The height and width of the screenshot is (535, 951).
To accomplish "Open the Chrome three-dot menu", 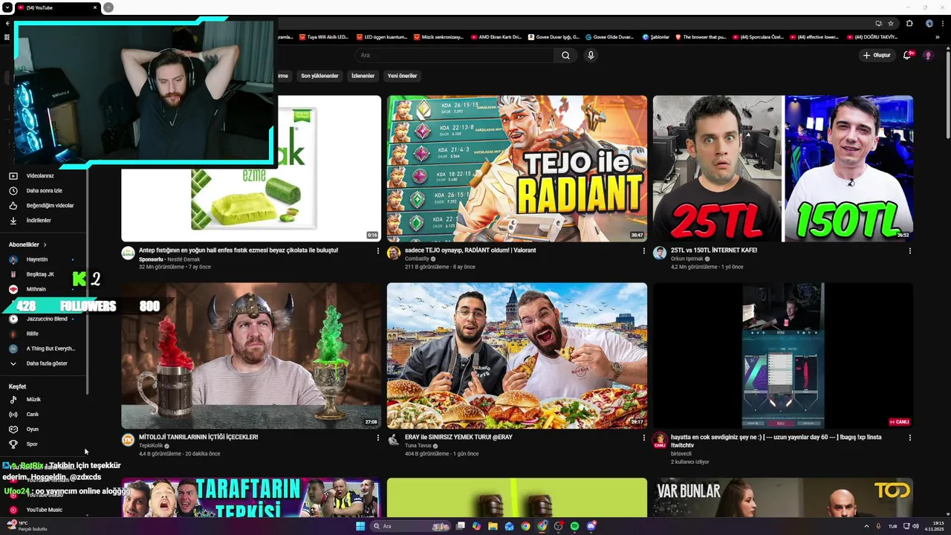I will click(942, 24).
